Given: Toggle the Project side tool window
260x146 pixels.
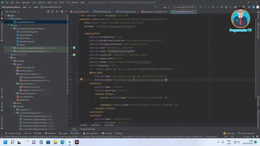Looking at the screenshot, I should (2, 15).
